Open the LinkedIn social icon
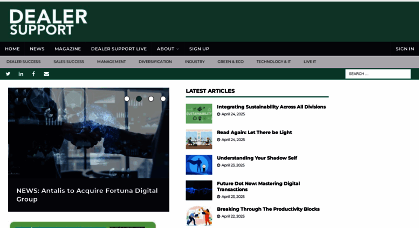Viewport: 419px width, 228px height. (21, 74)
